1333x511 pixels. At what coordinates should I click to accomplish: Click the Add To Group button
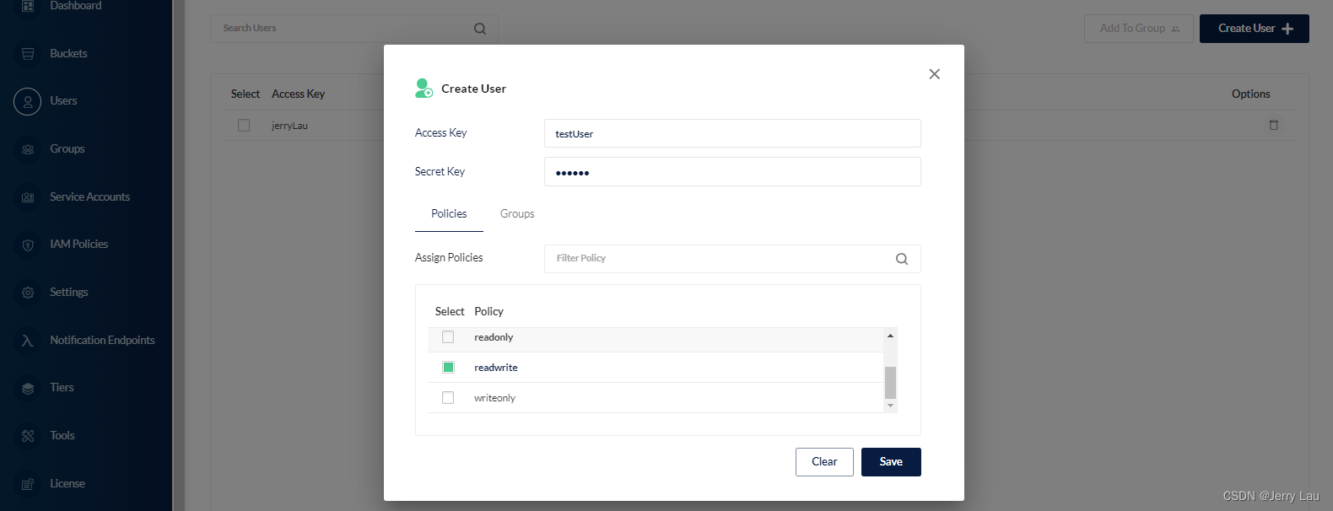pyautogui.click(x=1139, y=29)
